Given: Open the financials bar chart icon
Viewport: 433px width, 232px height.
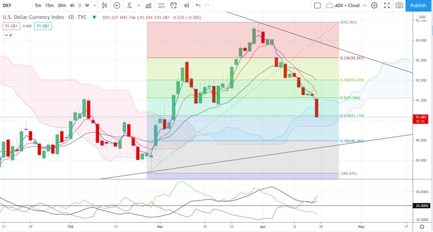Looking at the screenshot, I should pyautogui.click(x=148, y=5).
